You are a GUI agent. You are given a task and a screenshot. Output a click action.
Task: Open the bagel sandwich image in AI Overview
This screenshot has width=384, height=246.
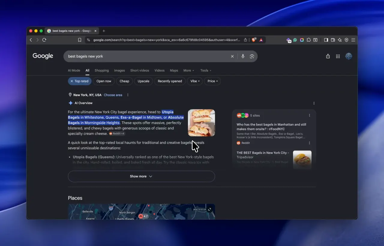click(x=201, y=123)
